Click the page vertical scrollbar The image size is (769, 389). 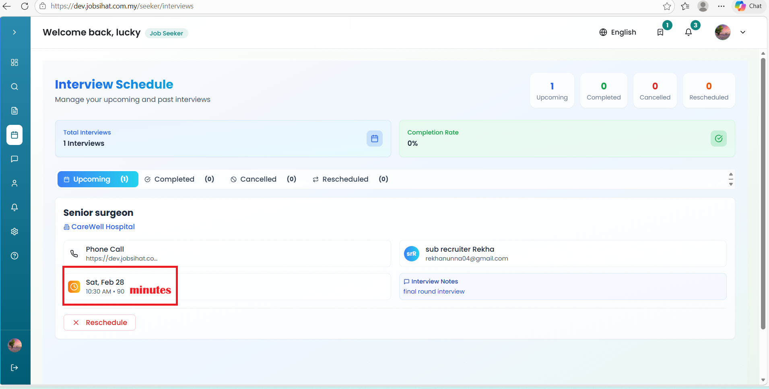763,193
